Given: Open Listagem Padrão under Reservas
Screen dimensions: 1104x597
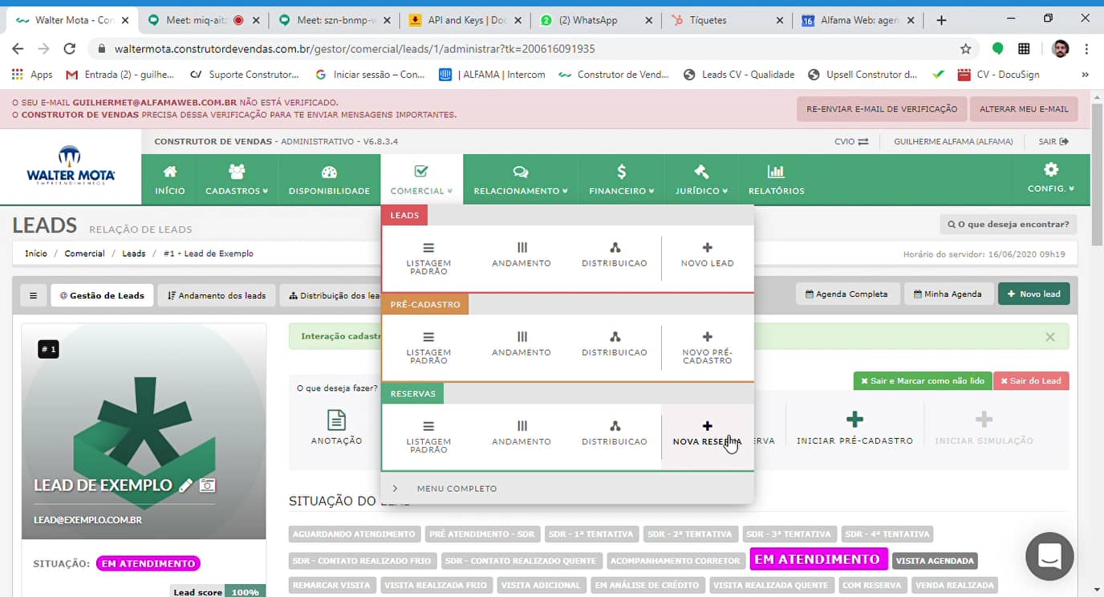Looking at the screenshot, I should tap(428, 437).
